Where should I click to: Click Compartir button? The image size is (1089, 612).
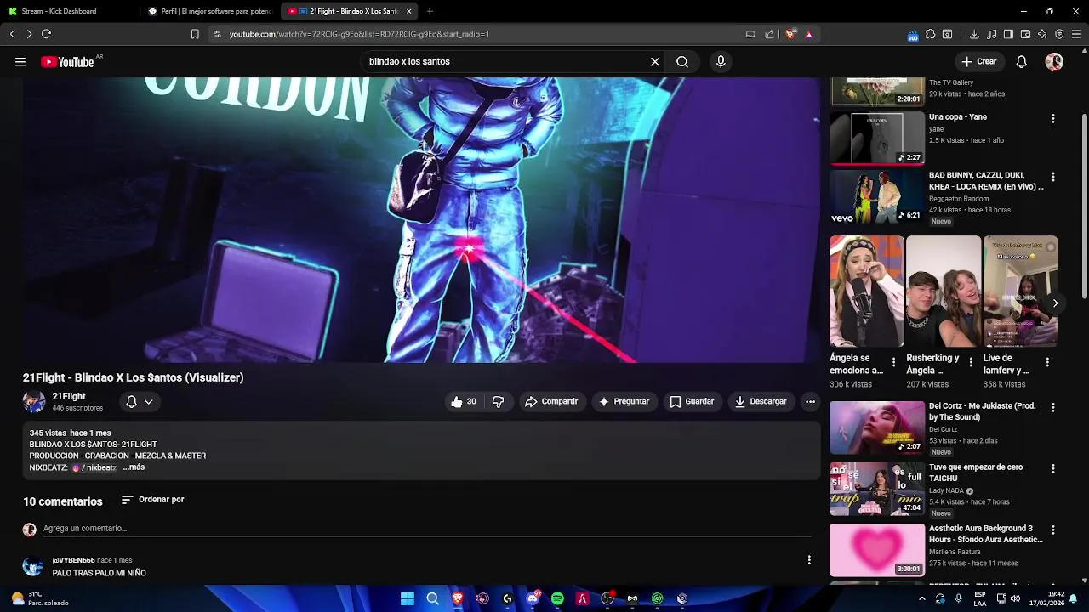(551, 402)
